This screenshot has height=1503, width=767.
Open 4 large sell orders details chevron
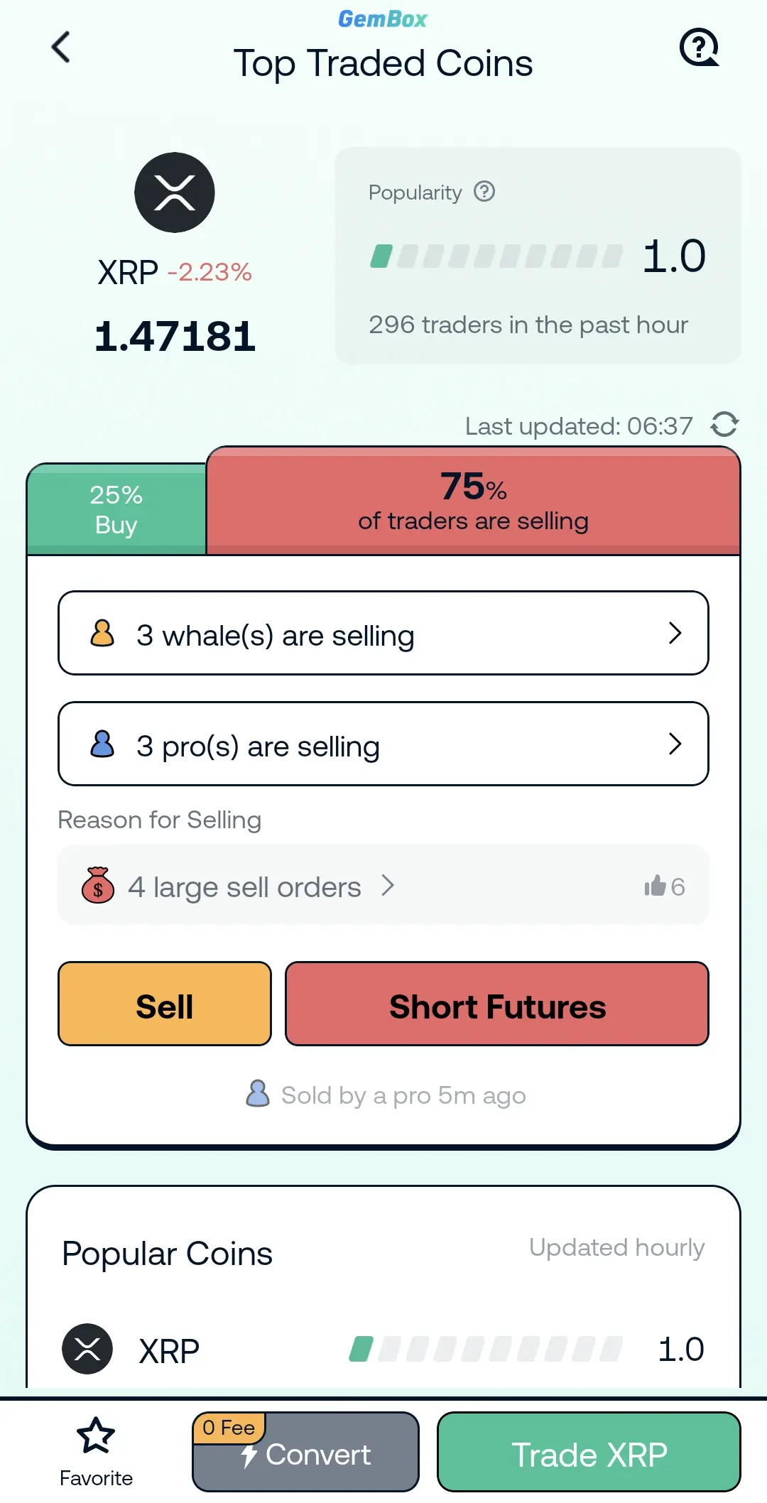[388, 885]
